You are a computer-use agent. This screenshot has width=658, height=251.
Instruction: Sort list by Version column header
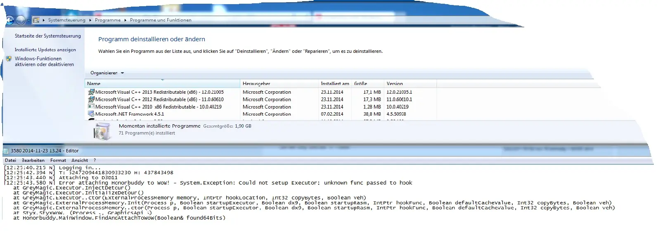410,83
